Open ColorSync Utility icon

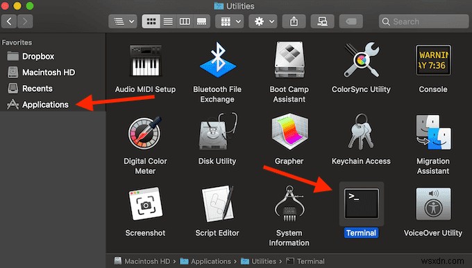[361, 60]
